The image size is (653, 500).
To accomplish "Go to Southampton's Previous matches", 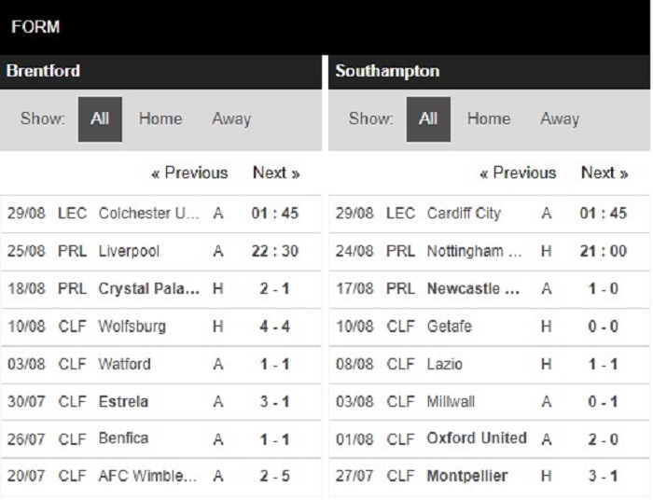I will 518,173.
